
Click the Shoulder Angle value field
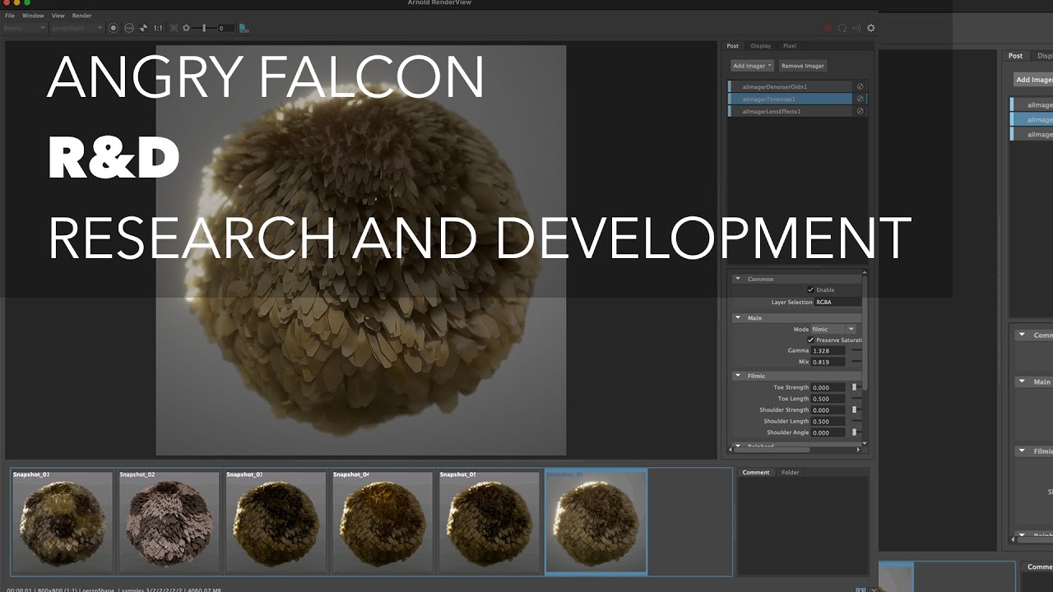828,432
